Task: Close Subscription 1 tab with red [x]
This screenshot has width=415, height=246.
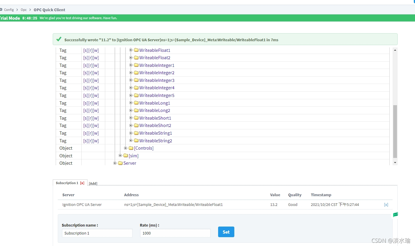Action: [x=82, y=183]
